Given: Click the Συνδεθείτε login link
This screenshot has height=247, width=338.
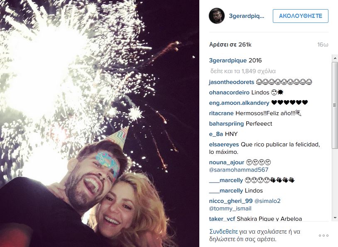Looking at the screenshot, I should [x=223, y=232].
